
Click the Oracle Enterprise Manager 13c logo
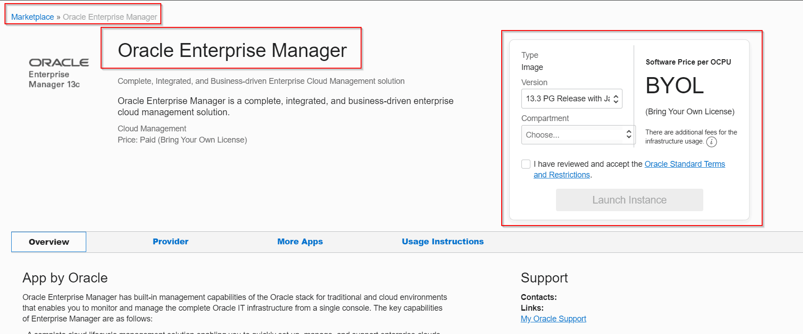click(x=58, y=73)
